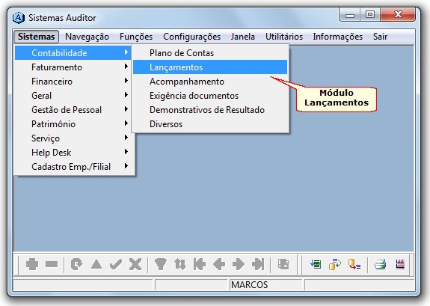430x306 pixels.
Task: Click the Sair menu item
Action: coord(380,37)
